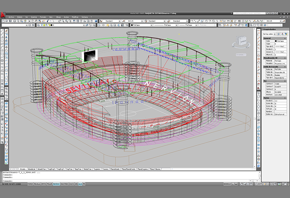Click the Layer Properties Manager icon

click(x=38, y=25)
